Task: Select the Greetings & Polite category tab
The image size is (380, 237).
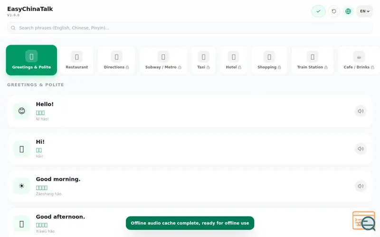Action: pos(31,60)
